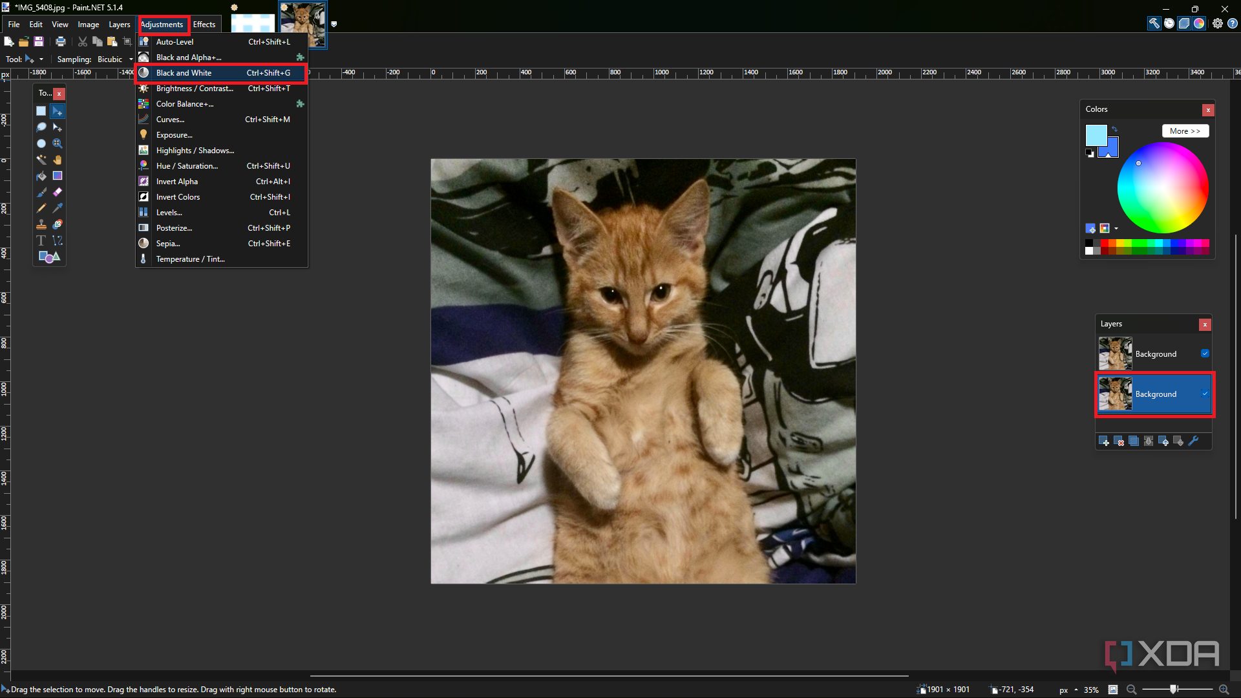Toggle the Colors window button in top-right
This screenshot has width=1241, height=698.
1199,23
